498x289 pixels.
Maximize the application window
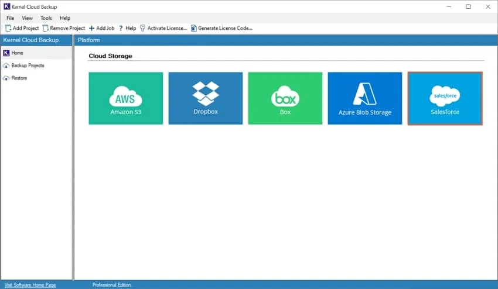click(x=468, y=6)
